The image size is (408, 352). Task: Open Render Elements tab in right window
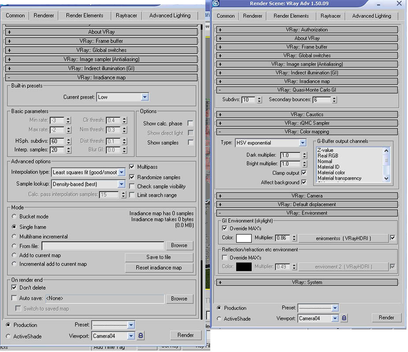click(x=291, y=16)
